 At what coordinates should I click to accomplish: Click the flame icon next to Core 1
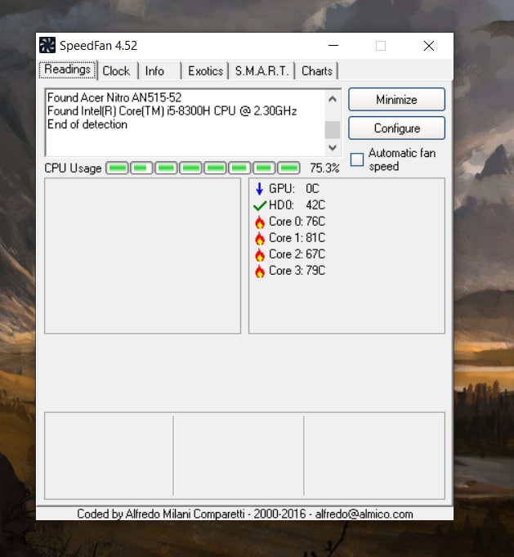(260, 238)
